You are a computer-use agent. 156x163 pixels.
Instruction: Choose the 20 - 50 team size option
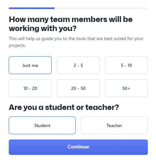pyautogui.click(x=78, y=88)
